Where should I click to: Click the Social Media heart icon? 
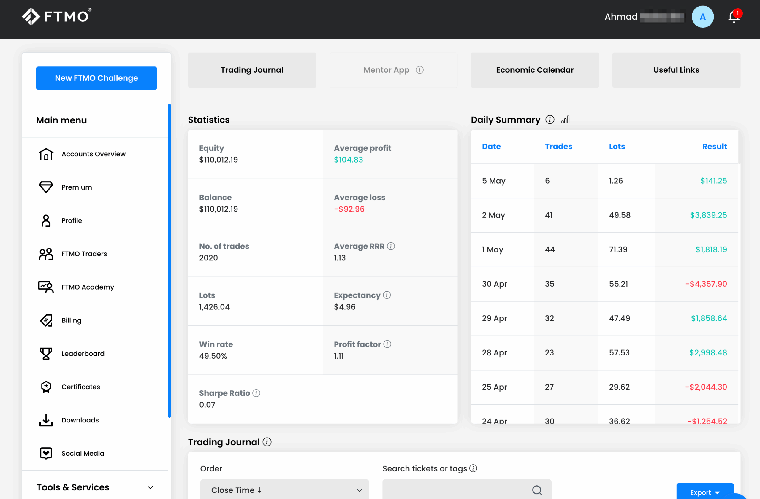[x=46, y=453]
